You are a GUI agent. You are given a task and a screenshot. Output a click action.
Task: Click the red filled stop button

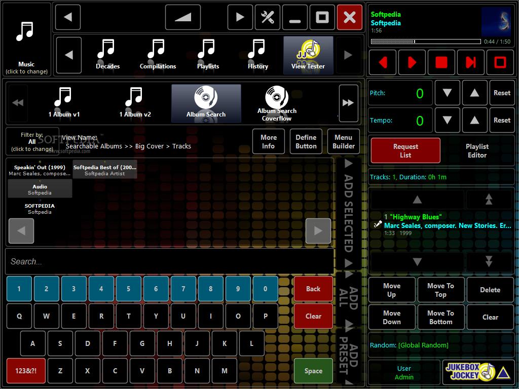[x=441, y=62]
